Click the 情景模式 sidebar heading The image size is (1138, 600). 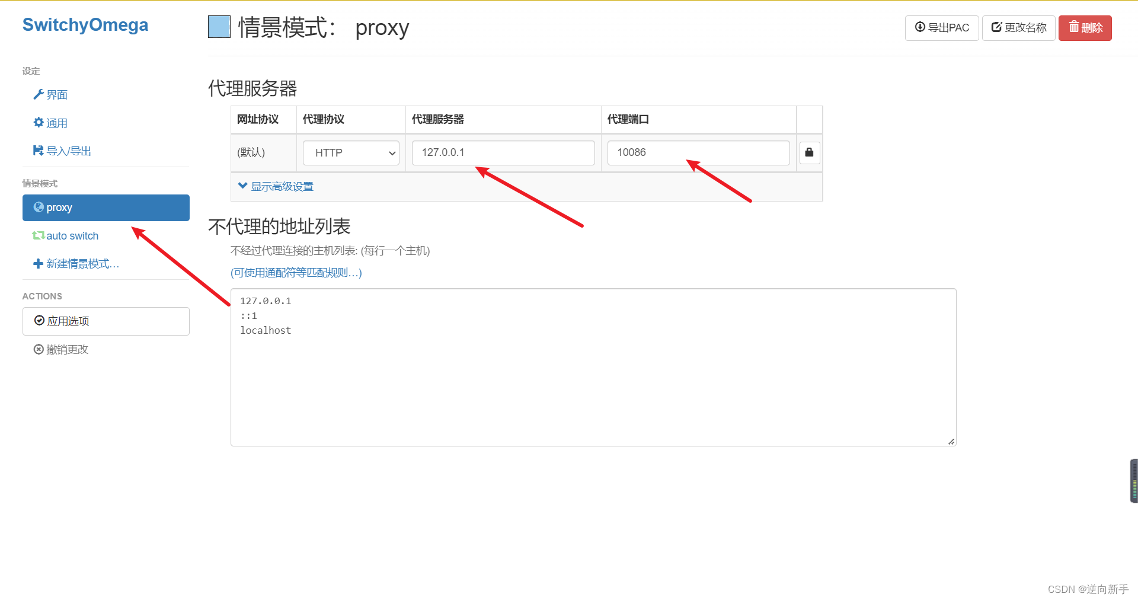click(x=40, y=184)
